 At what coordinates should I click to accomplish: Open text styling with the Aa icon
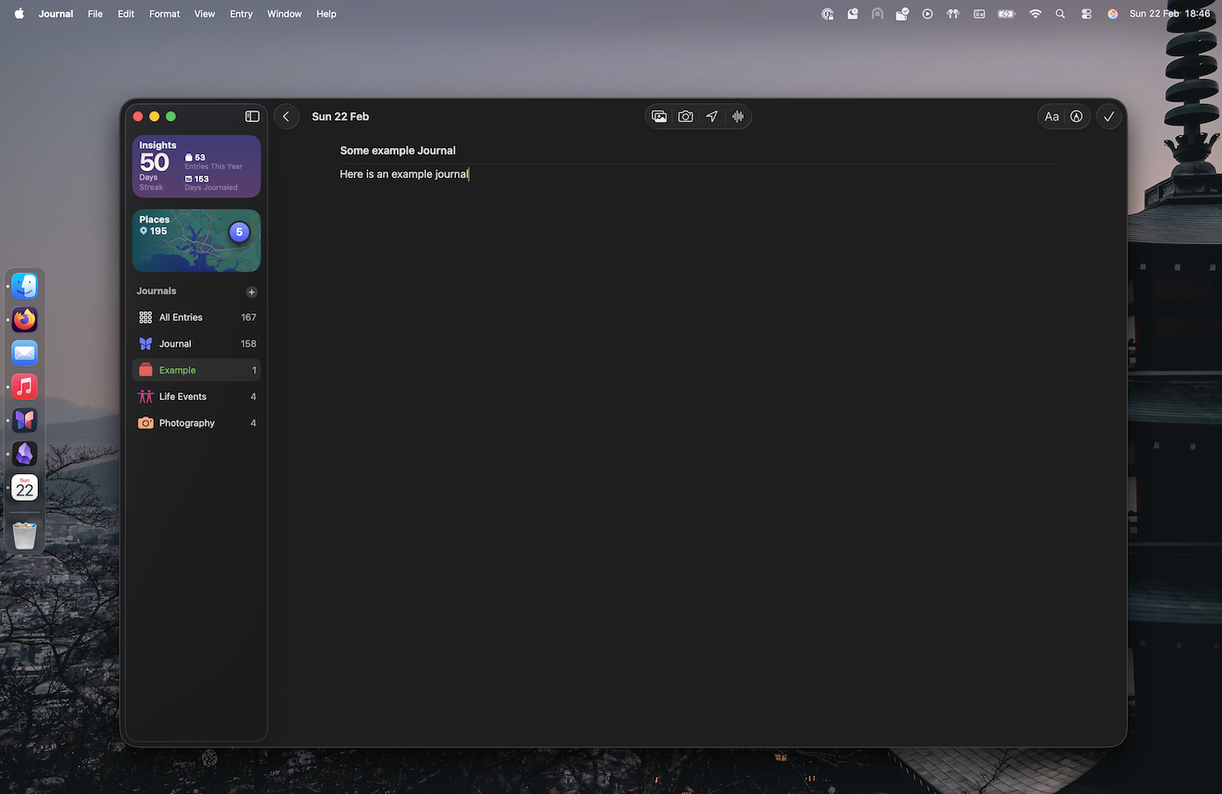click(1052, 116)
